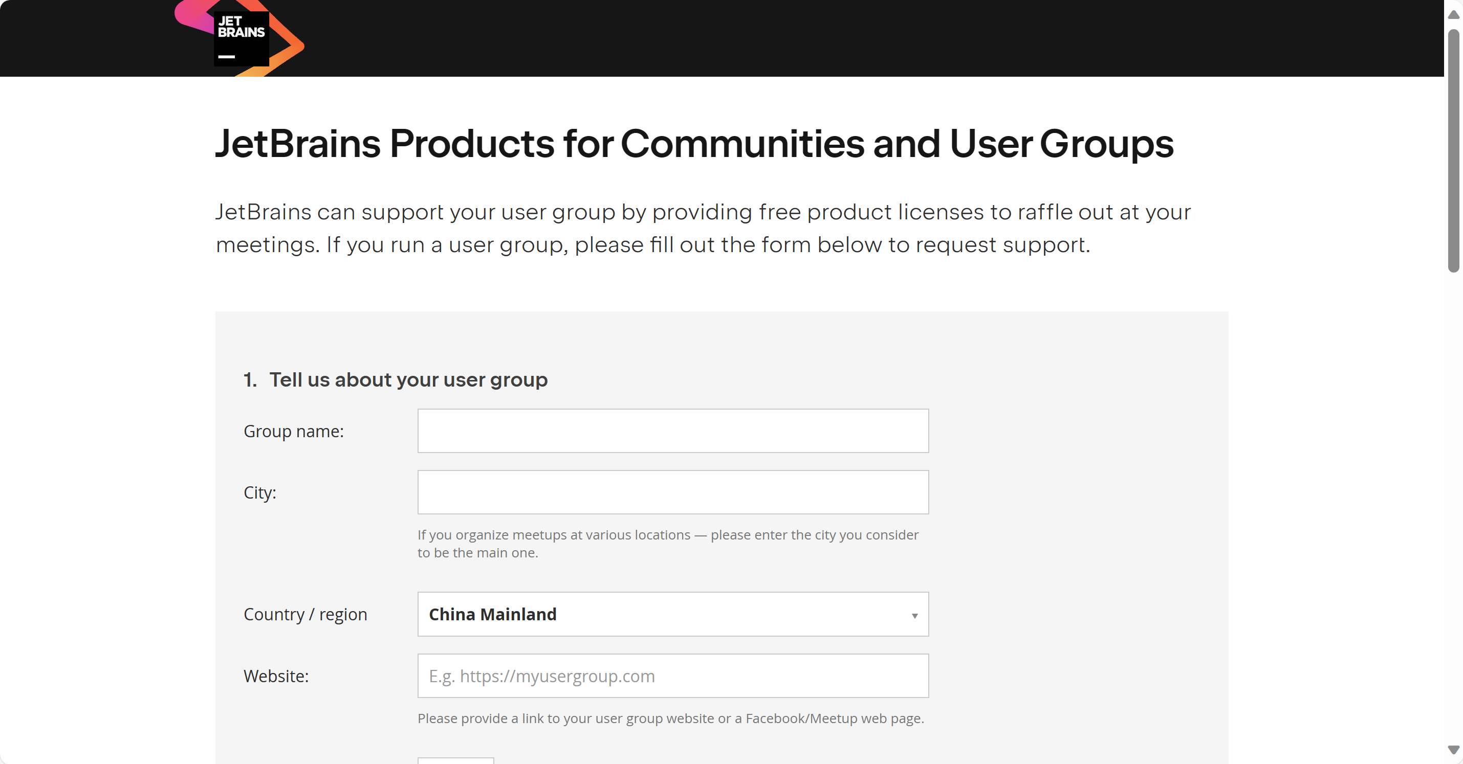Click the page heading about Communities and User Groups
The width and height of the screenshot is (1463, 764).
pos(694,144)
